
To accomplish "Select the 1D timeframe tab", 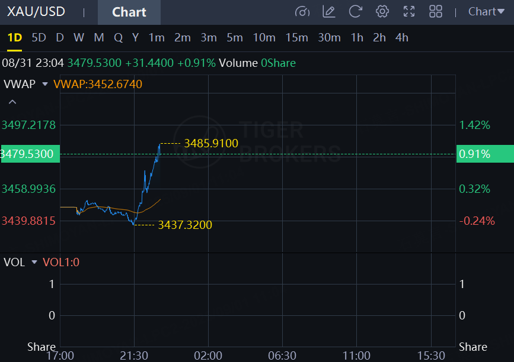I will 14,38.
